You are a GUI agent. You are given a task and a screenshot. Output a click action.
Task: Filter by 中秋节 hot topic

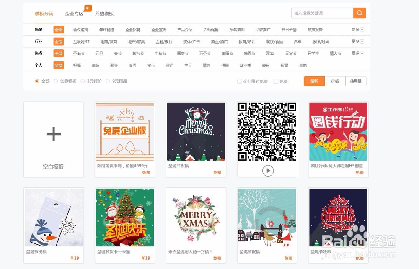click(160, 54)
